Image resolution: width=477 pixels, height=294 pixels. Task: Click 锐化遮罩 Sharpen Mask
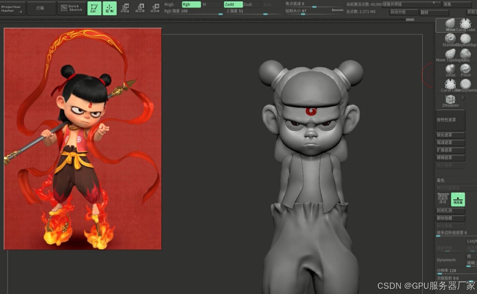pos(450,135)
